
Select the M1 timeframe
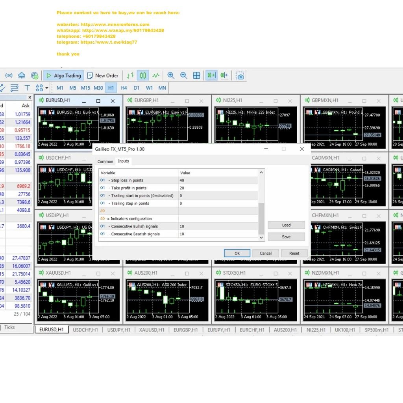[x=60, y=88]
